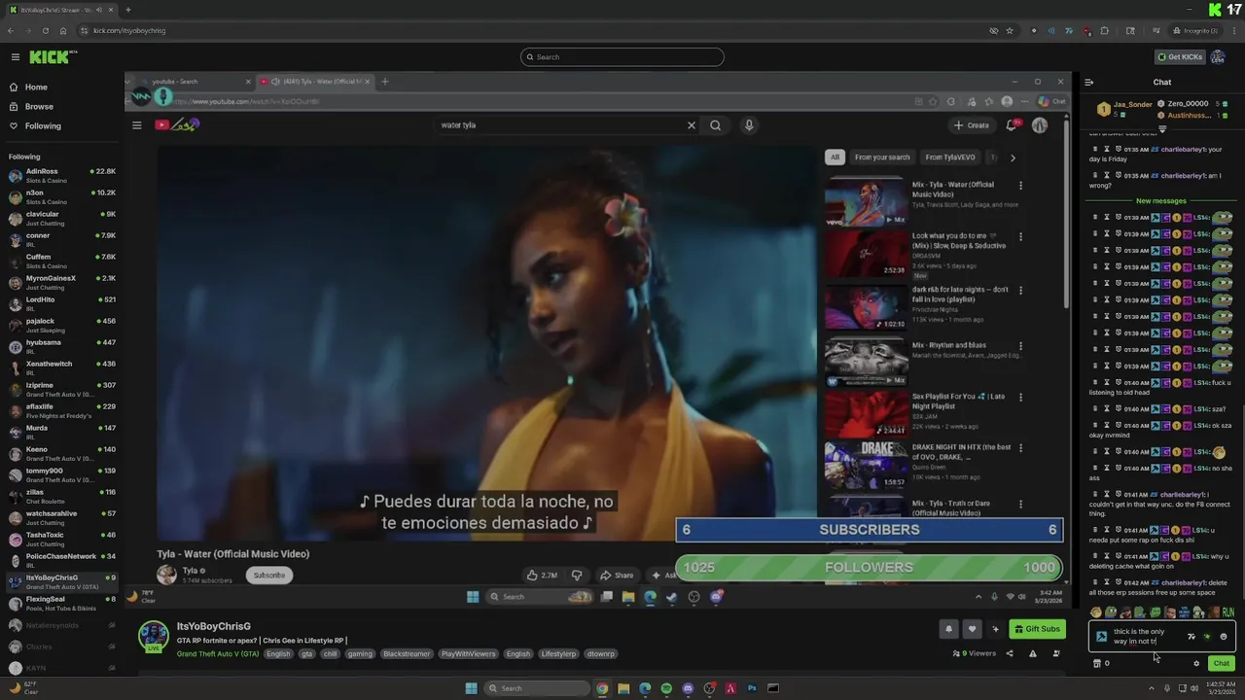Open the user profile avatar menu
1245x700 pixels.
pyautogui.click(x=1218, y=56)
